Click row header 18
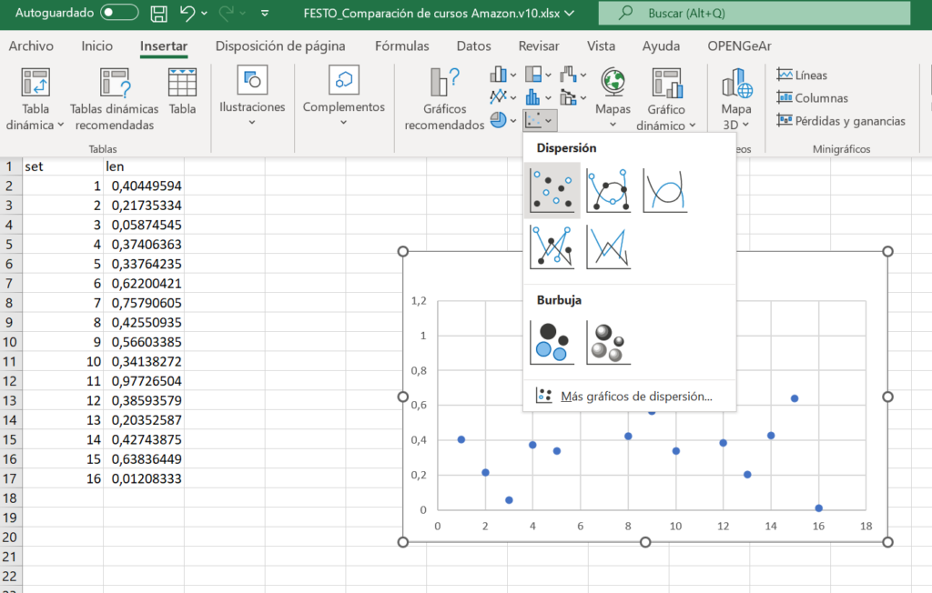Screen dimensions: 932x593 click(x=10, y=498)
